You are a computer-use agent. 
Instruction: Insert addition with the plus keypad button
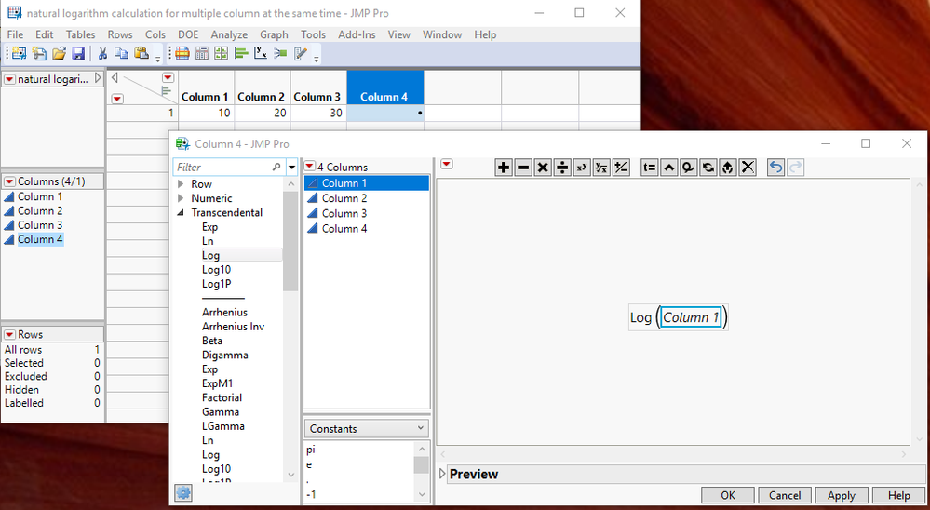[504, 168]
